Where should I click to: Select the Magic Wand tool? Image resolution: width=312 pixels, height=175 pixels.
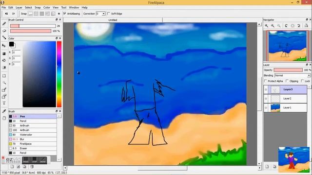tap(4, 83)
